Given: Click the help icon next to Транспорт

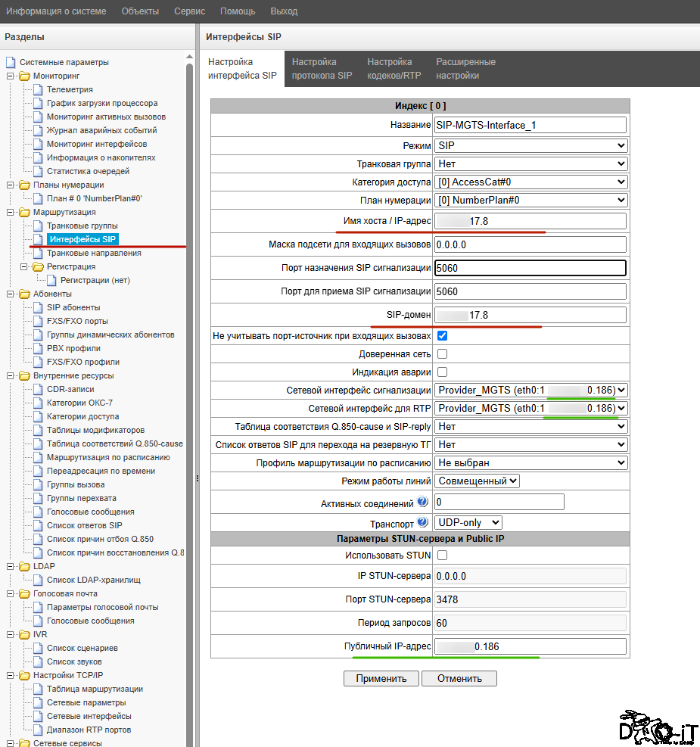Looking at the screenshot, I should 422,522.
